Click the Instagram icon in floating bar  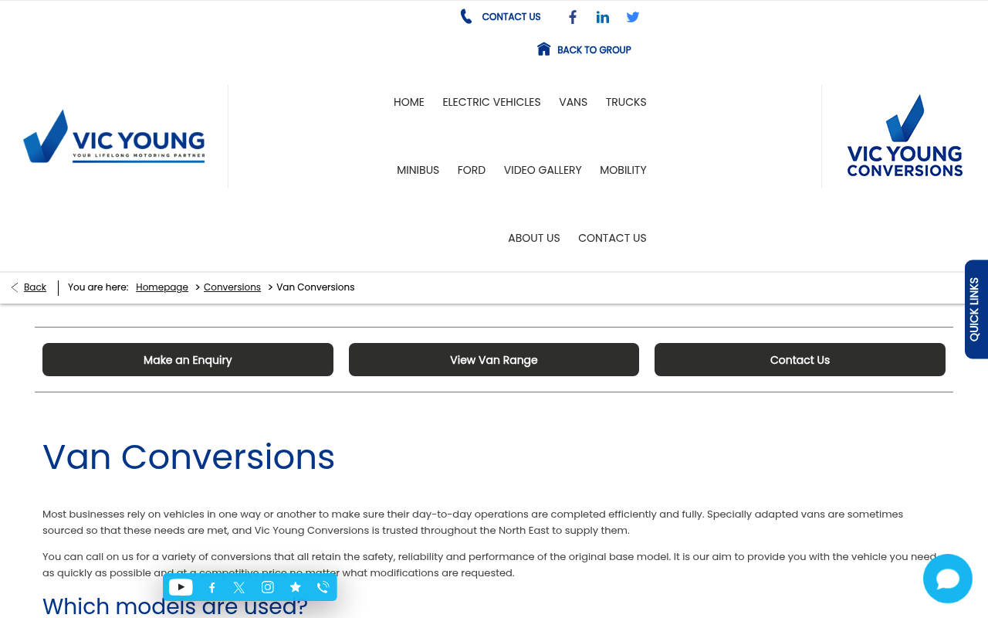tap(268, 587)
